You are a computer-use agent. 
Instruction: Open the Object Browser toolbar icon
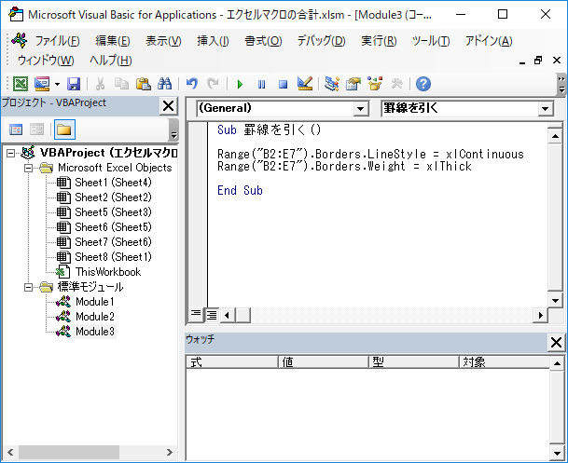(375, 84)
